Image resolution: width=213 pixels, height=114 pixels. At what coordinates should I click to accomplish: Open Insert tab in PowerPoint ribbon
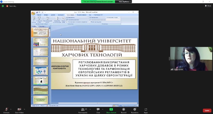[x=46, y=15]
